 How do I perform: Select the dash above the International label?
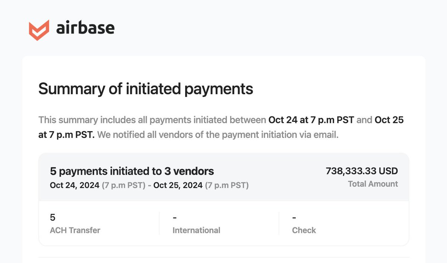pyautogui.click(x=174, y=217)
